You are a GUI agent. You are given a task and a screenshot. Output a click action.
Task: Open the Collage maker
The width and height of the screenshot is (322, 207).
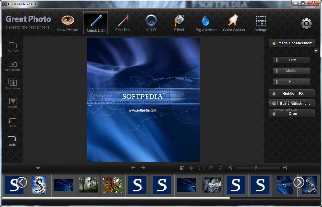(261, 24)
